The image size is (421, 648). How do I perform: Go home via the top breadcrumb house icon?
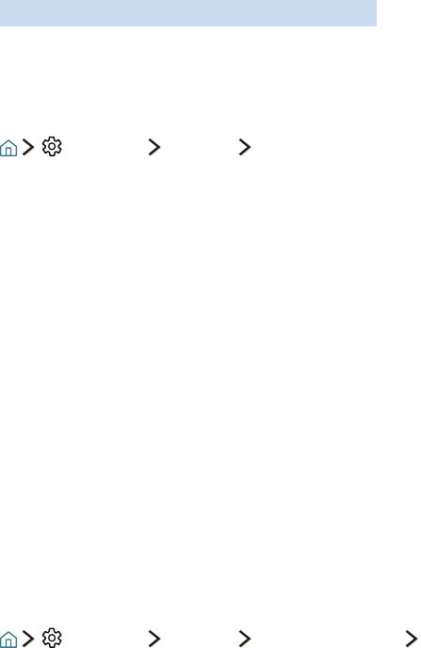[8, 148]
